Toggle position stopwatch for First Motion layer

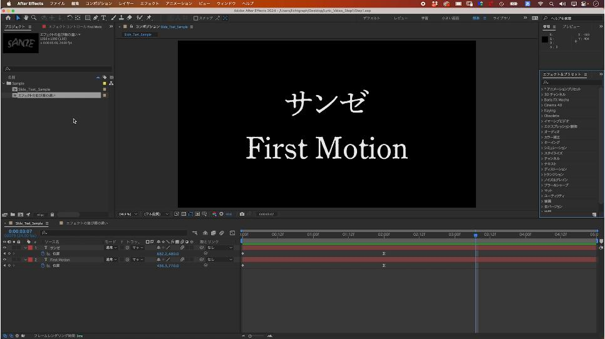(x=43, y=266)
